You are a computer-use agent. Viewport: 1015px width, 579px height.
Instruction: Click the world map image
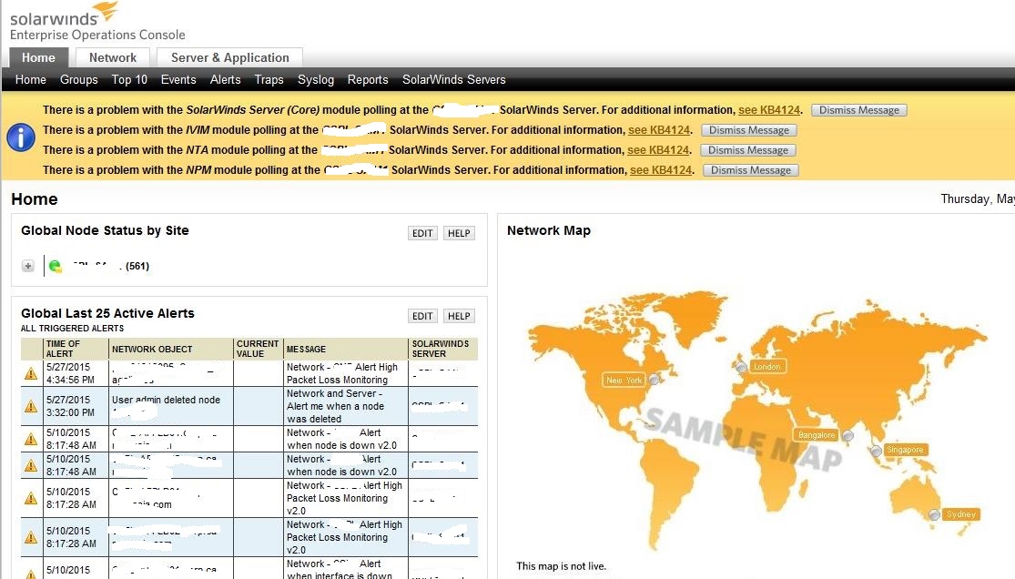pyautogui.click(x=757, y=421)
